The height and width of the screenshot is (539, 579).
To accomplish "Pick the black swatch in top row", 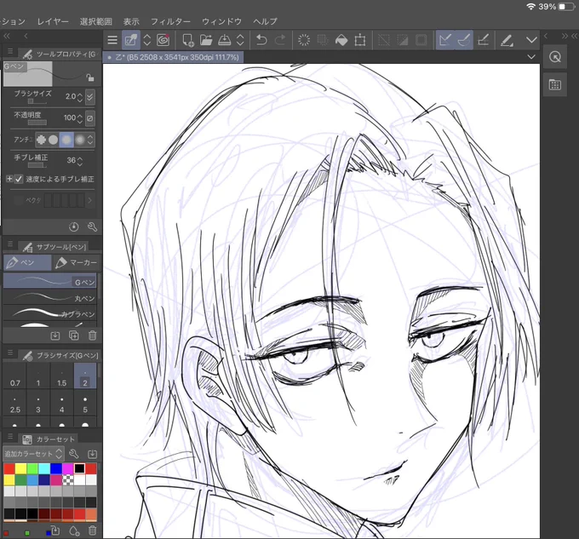I will (x=79, y=468).
